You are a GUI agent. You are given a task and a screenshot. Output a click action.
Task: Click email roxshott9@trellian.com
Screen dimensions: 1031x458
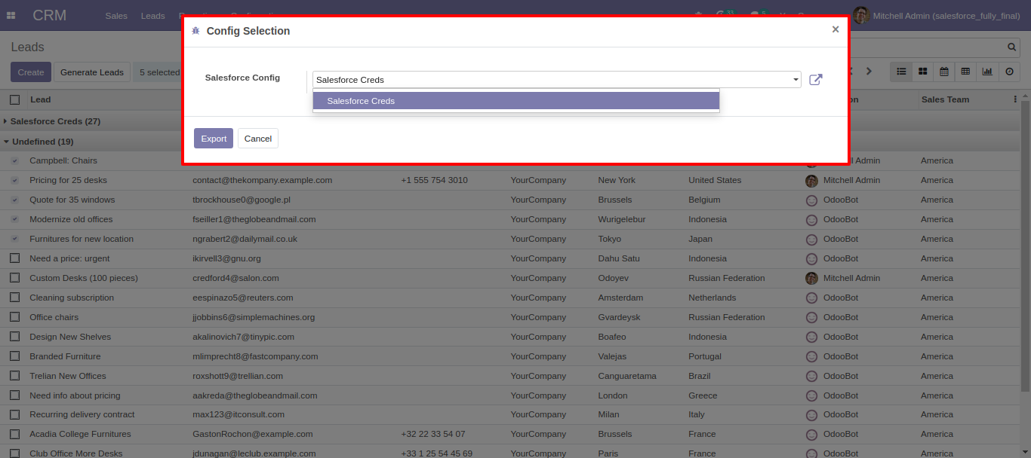(x=238, y=376)
